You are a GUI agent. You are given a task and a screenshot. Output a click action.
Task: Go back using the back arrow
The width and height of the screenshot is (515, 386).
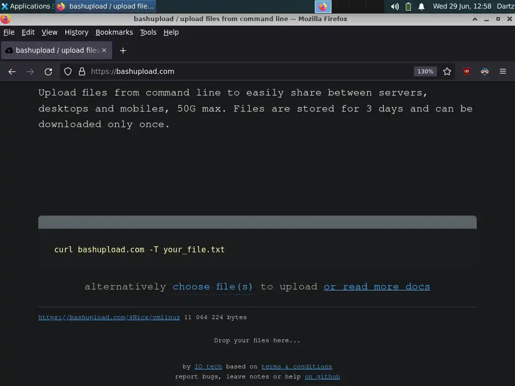(12, 71)
